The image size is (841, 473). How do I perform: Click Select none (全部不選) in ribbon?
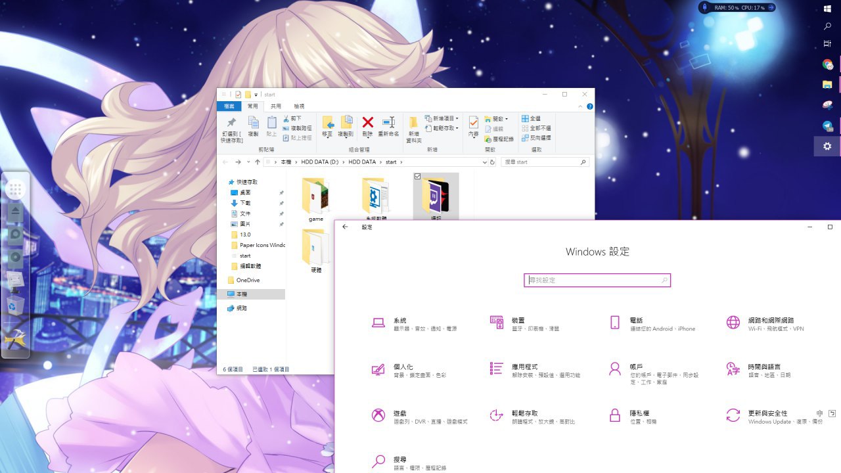536,128
